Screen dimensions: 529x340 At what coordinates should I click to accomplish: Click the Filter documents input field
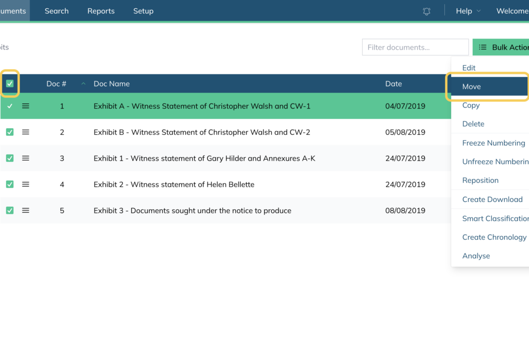point(415,47)
